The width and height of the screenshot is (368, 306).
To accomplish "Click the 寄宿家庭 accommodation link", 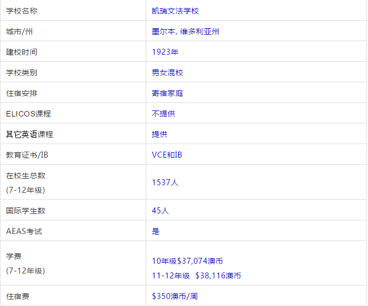I will tap(167, 93).
